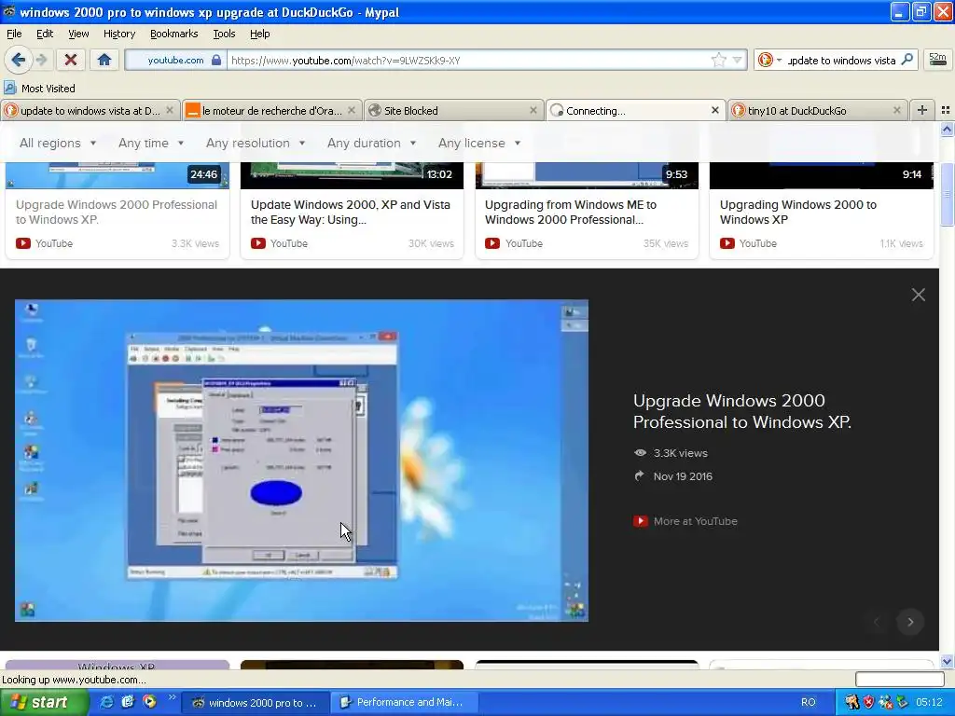Expand the Any time filter
This screenshot has width=955, height=716.
(x=151, y=143)
